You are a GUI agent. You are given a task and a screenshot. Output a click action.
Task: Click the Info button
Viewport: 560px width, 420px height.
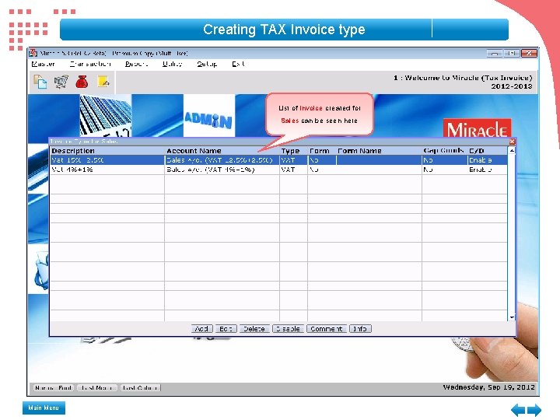(360, 328)
